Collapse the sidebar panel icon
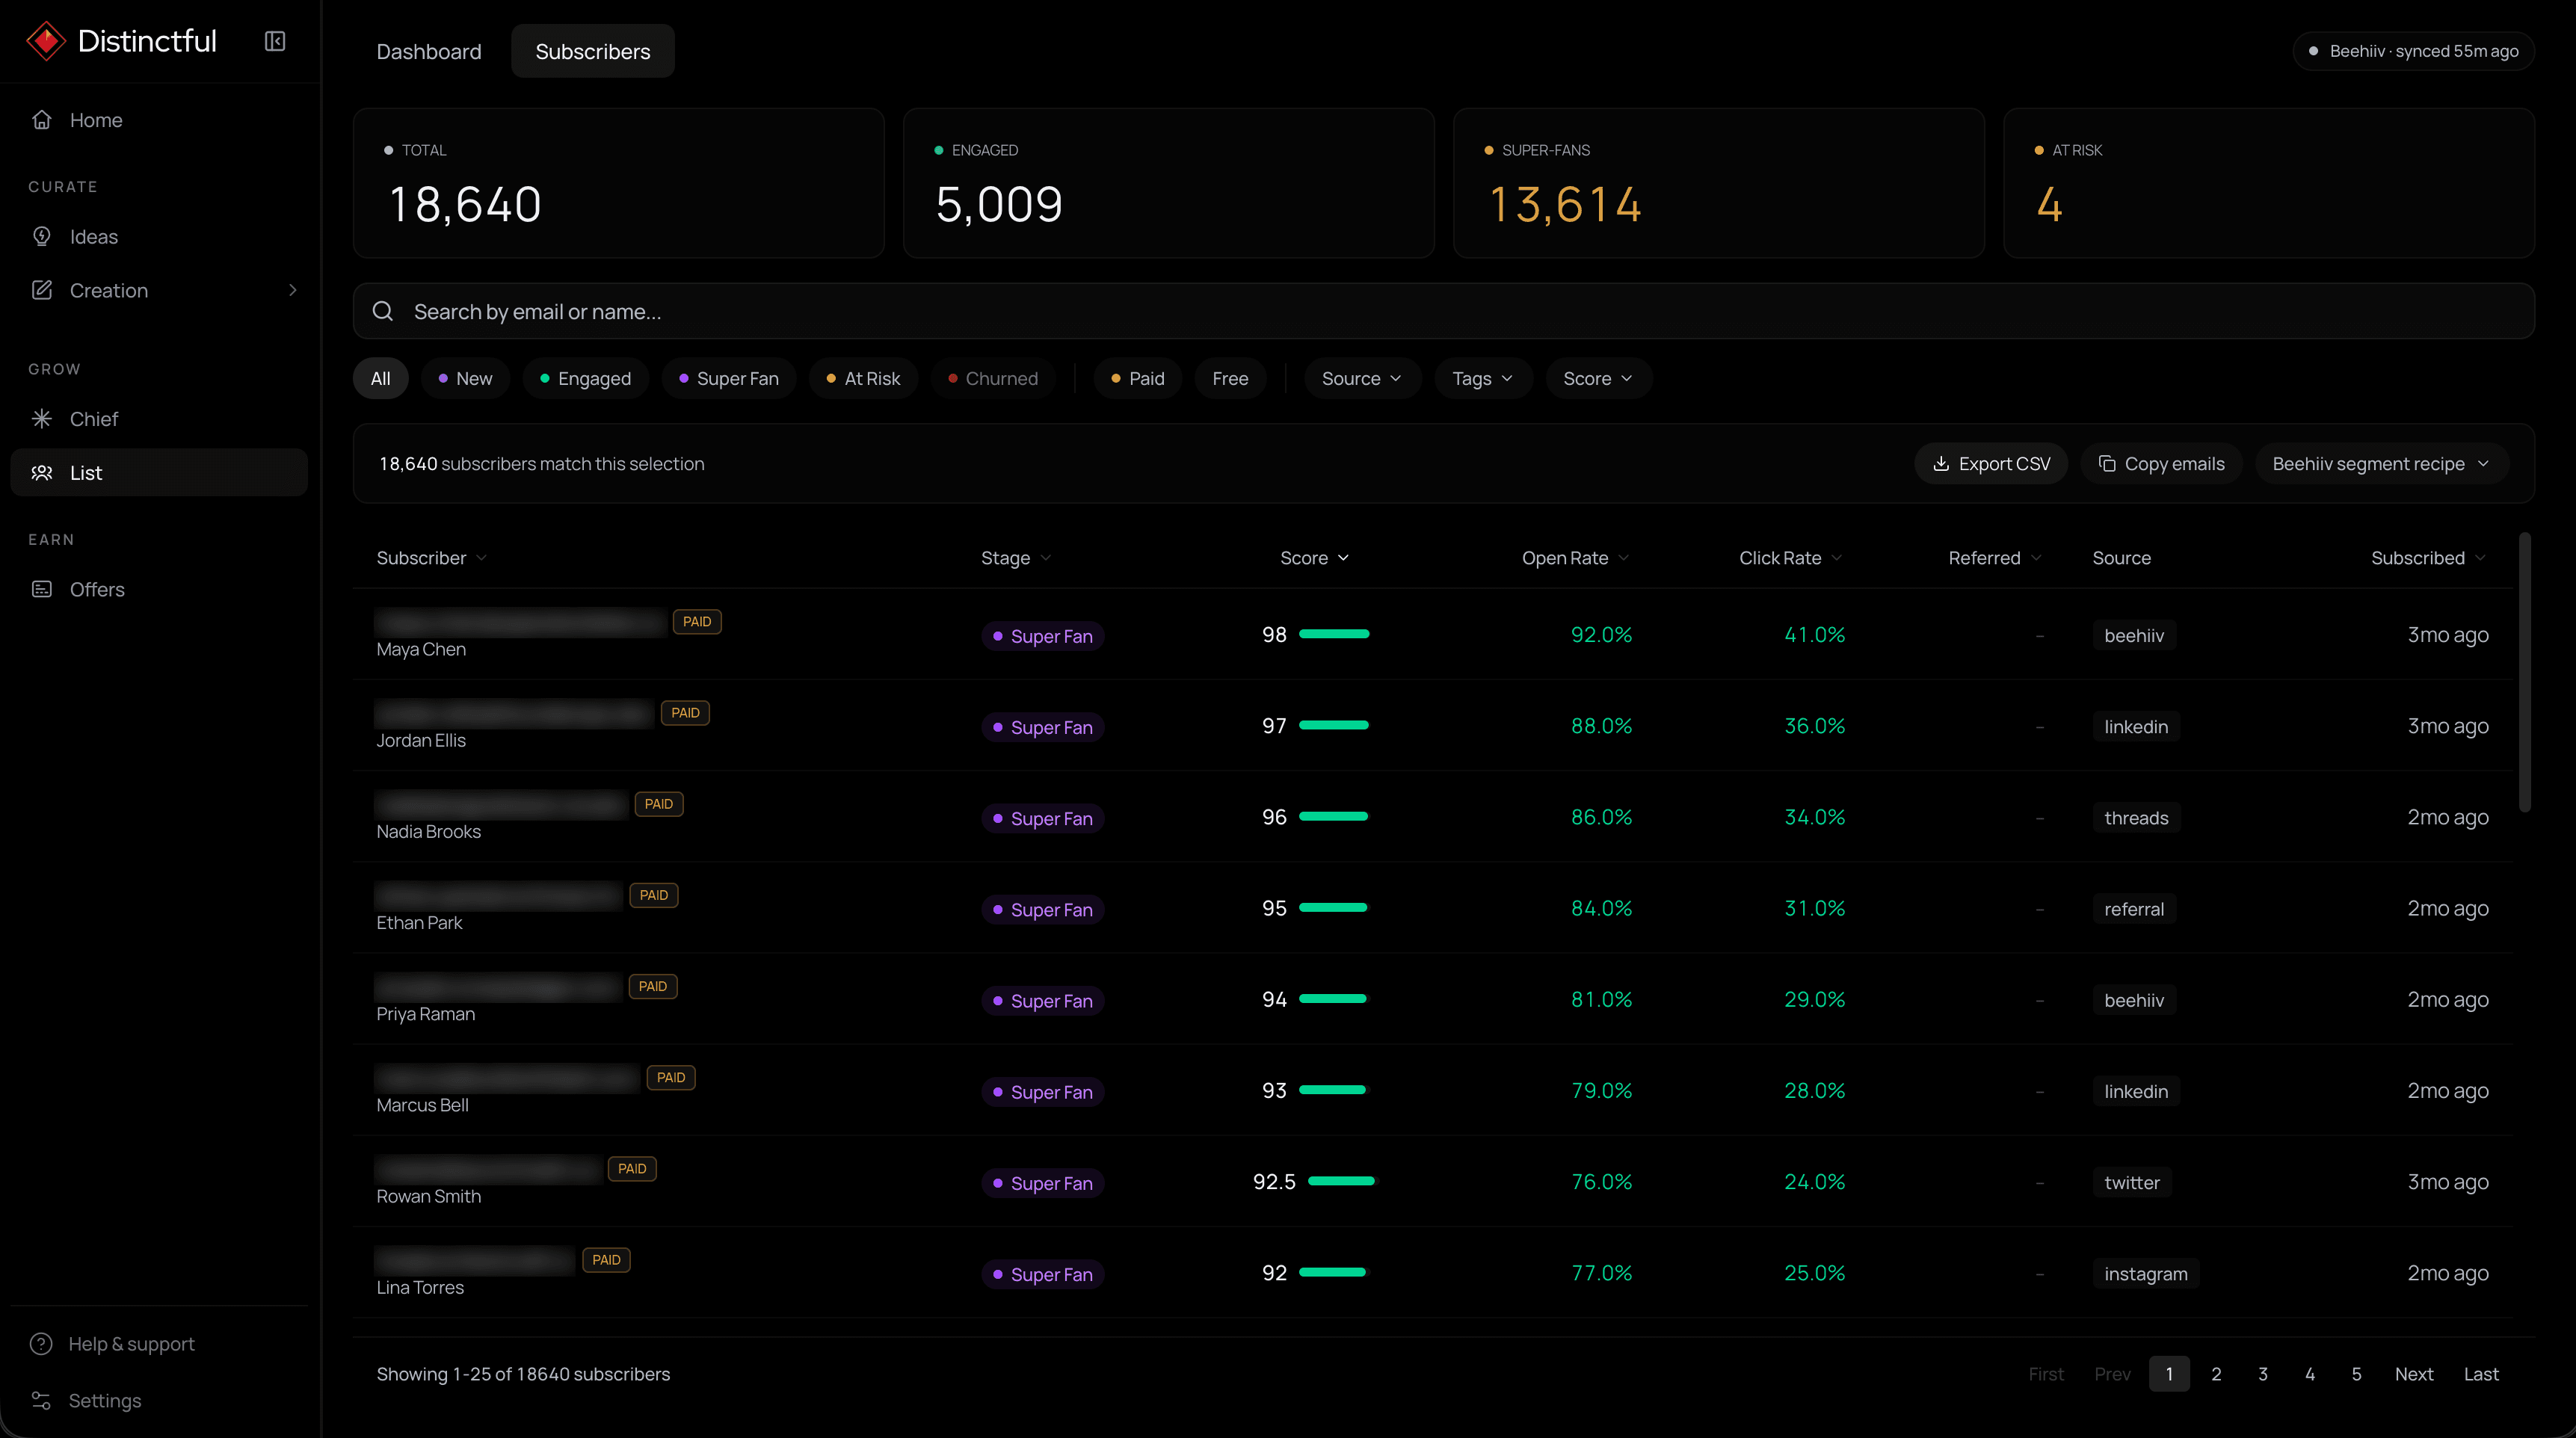Image resolution: width=2576 pixels, height=1438 pixels. pos(274,41)
